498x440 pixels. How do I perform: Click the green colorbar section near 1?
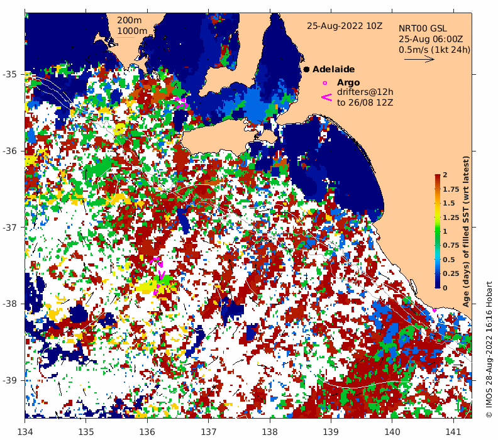(438, 231)
